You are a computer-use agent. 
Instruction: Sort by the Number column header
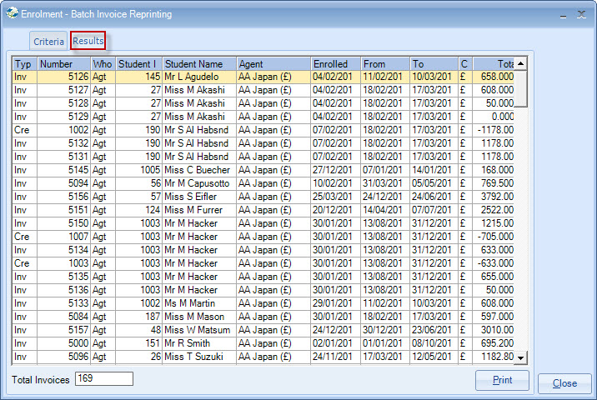click(x=63, y=63)
